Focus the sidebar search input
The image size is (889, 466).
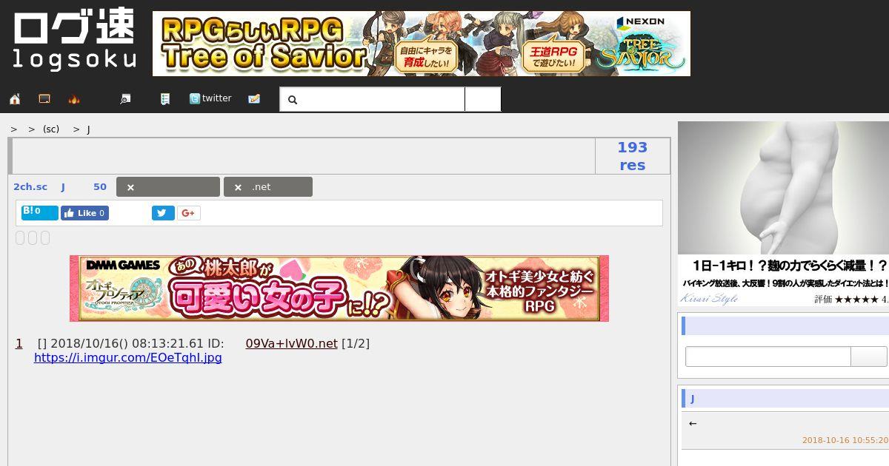pyautogui.click(x=768, y=357)
